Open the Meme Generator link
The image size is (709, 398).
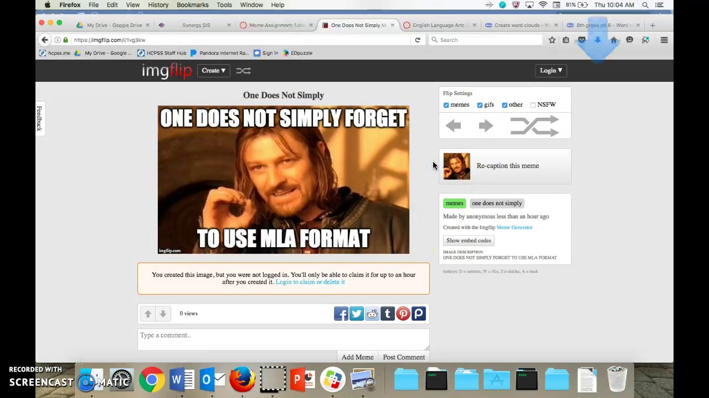point(515,227)
